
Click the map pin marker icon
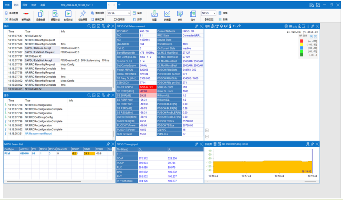tap(299, 26)
